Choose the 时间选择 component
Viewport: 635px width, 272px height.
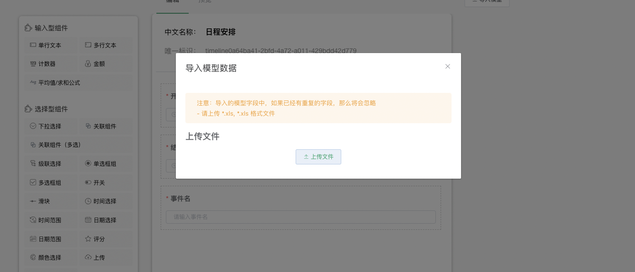pos(106,201)
